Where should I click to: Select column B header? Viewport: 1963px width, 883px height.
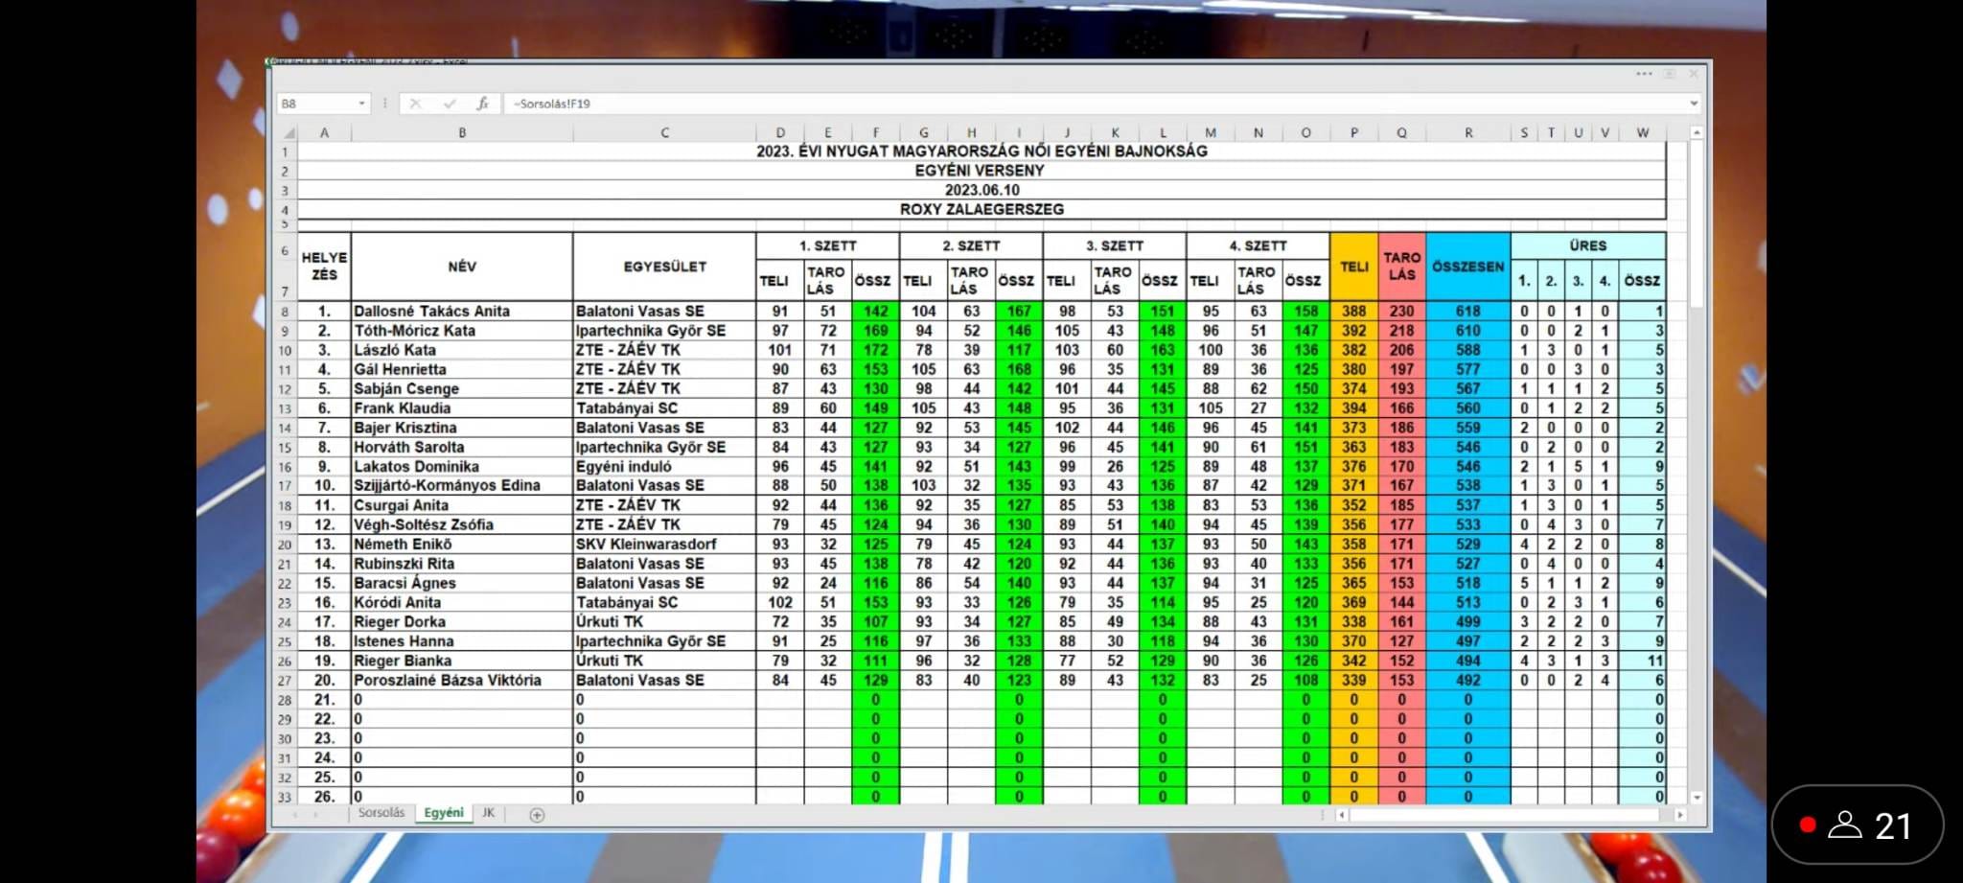tap(462, 133)
